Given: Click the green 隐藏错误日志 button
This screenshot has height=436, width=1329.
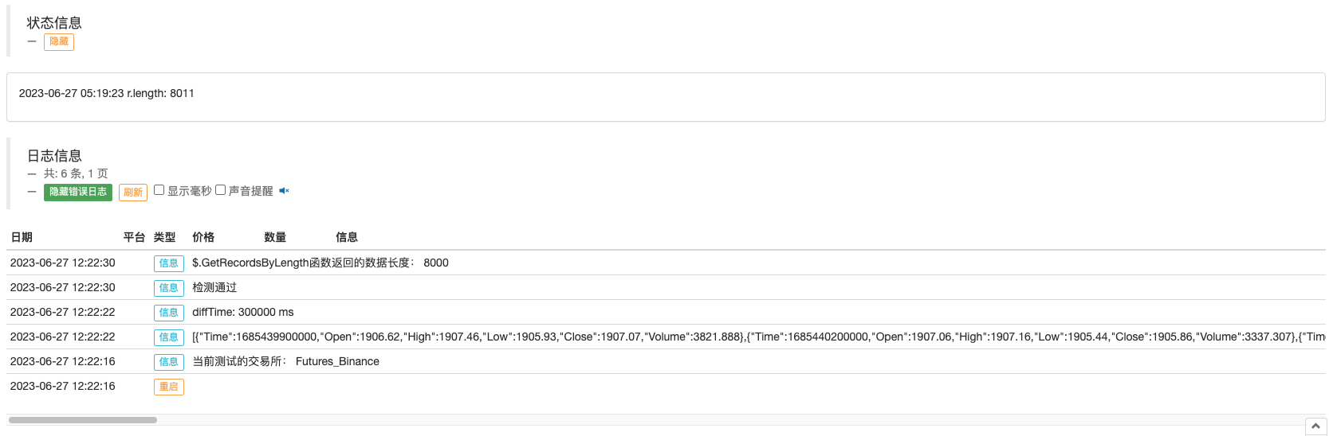Looking at the screenshot, I should point(78,193).
